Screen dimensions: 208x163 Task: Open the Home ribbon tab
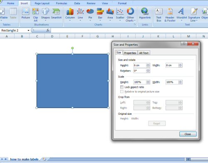coord(10,3)
